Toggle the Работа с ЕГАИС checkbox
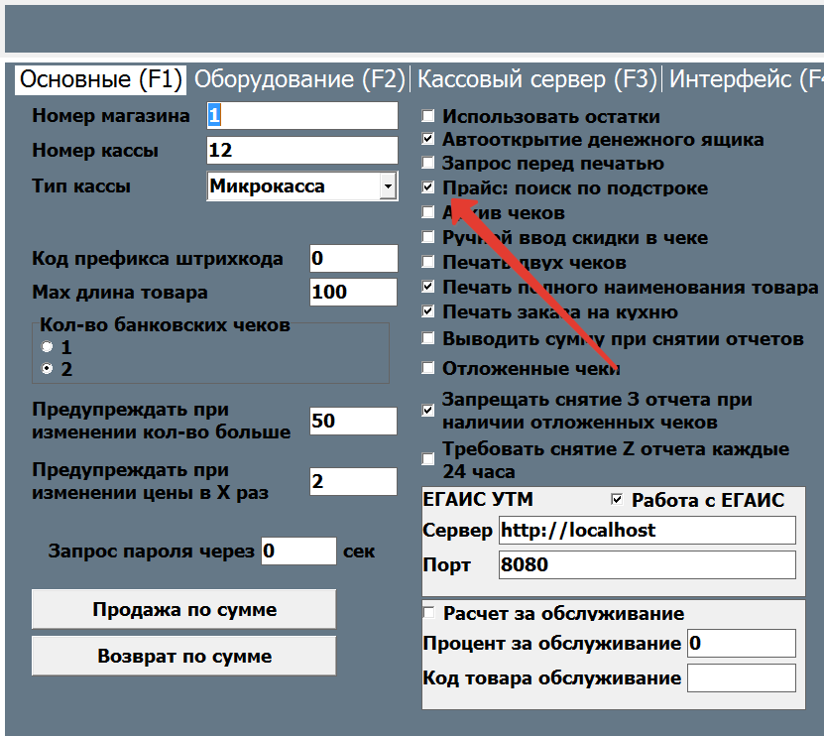Viewport: 824px width, 736px height. click(617, 500)
